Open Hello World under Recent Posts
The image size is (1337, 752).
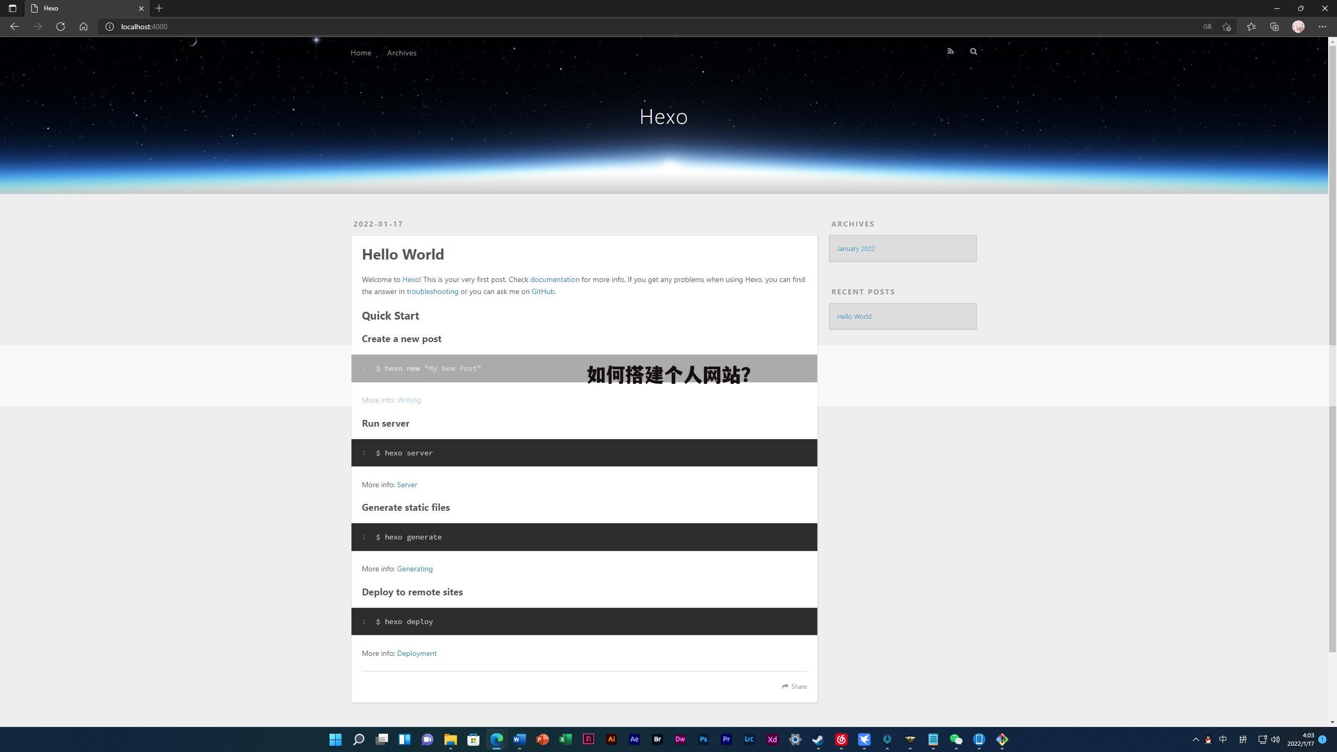(x=854, y=316)
